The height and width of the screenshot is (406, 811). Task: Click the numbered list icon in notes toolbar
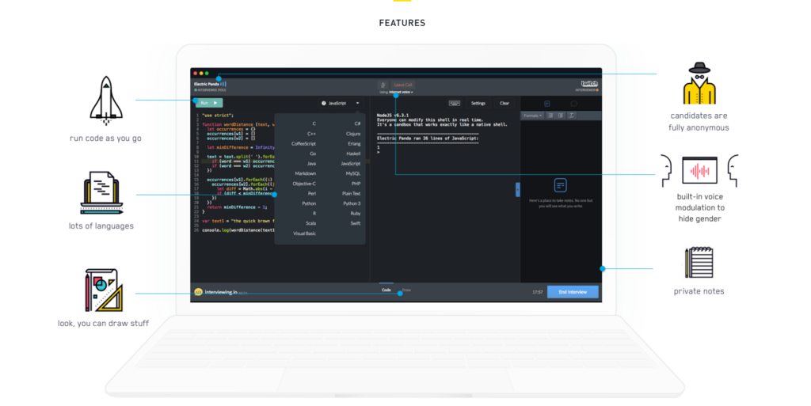coord(560,116)
